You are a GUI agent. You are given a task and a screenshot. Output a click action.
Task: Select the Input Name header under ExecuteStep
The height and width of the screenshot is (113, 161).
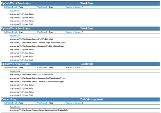click(15, 107)
